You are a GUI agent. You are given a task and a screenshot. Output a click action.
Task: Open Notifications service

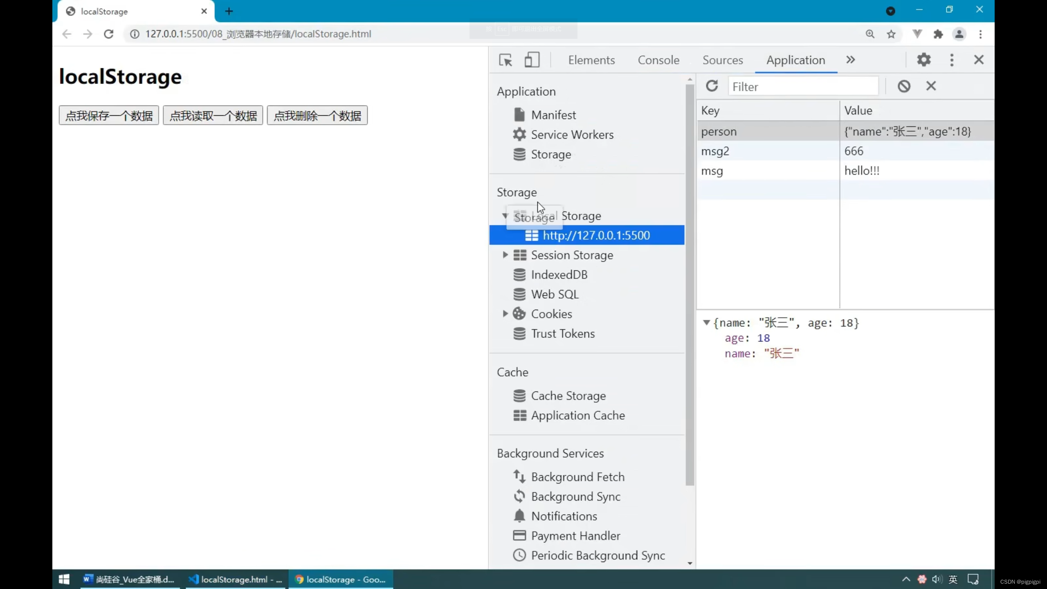[555, 516]
